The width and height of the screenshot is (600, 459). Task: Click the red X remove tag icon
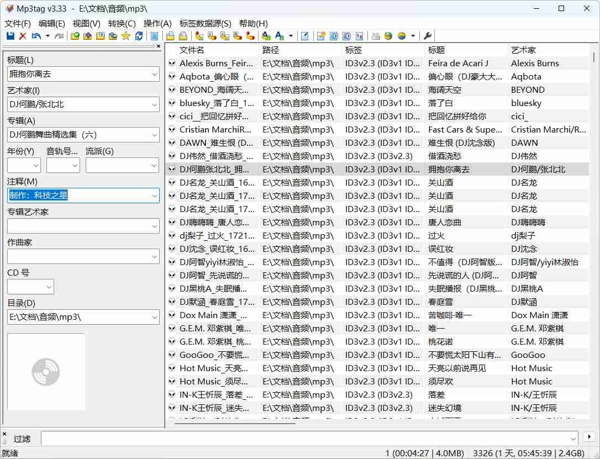pos(23,36)
